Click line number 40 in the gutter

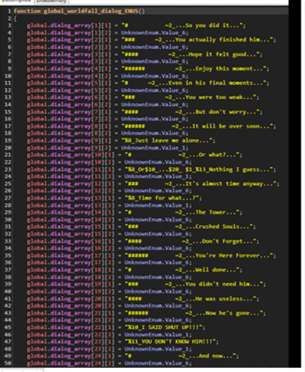(8, 292)
